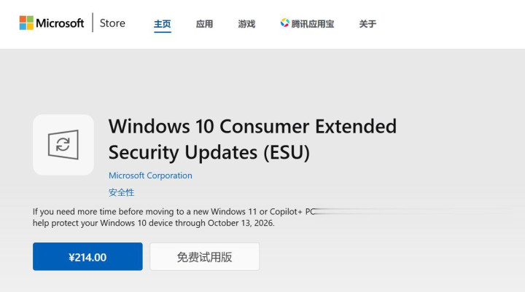Open the Store home link
This screenshot has width=525, height=292.
click(112, 23)
